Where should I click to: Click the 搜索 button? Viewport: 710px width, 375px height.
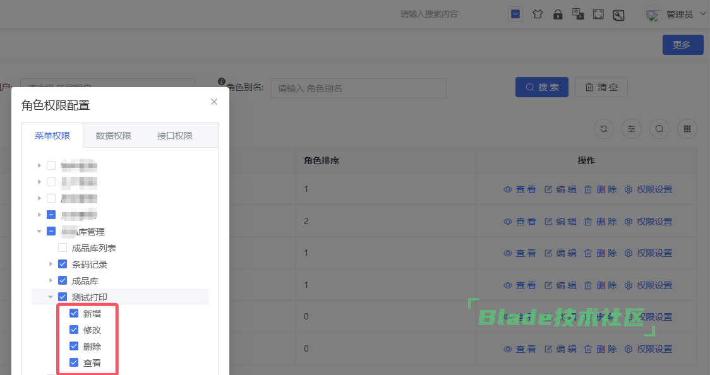[x=542, y=87]
